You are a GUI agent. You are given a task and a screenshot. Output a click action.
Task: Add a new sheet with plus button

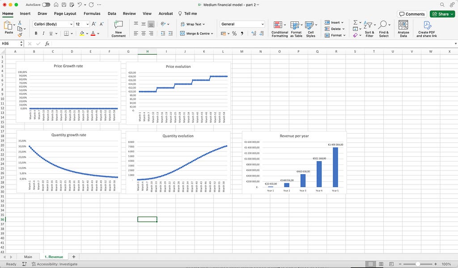point(74,257)
